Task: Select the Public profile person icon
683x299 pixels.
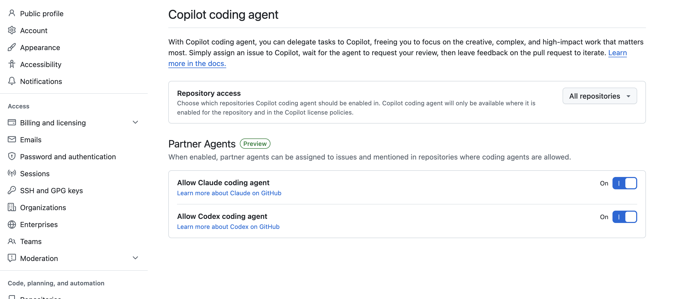Action: [12, 13]
